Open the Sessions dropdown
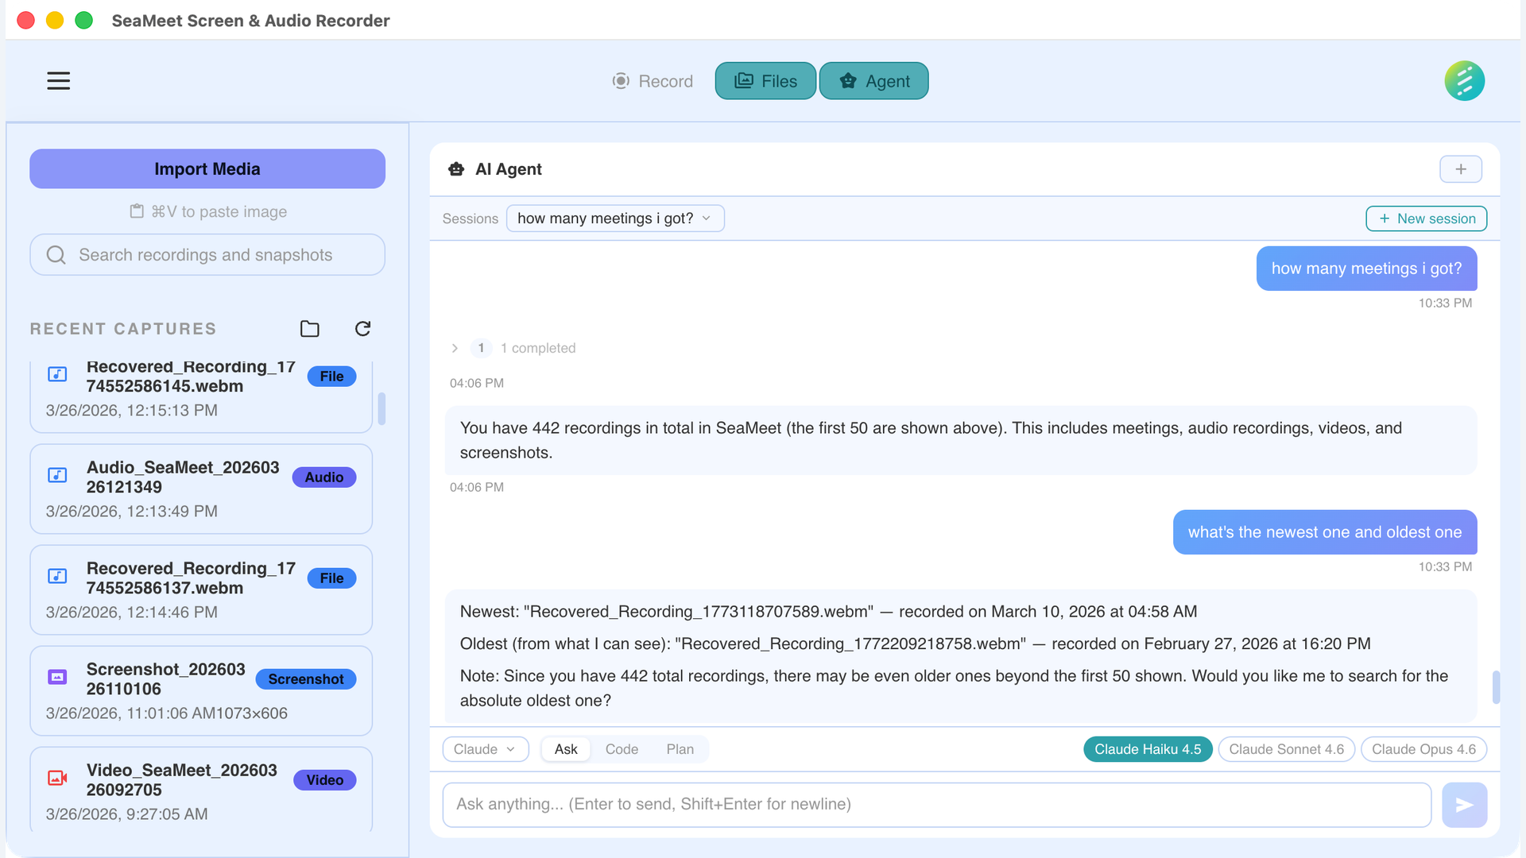Viewport: 1526px width, 858px height. pyautogui.click(x=614, y=218)
